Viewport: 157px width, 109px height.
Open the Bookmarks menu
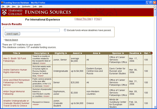click(26, 6)
